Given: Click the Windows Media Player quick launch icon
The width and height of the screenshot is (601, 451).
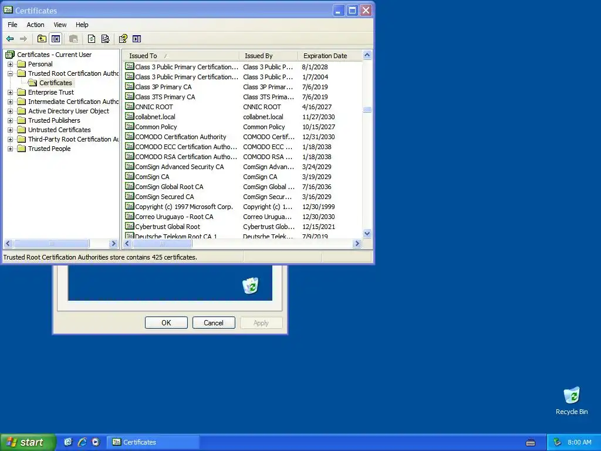Looking at the screenshot, I should click(x=96, y=442).
